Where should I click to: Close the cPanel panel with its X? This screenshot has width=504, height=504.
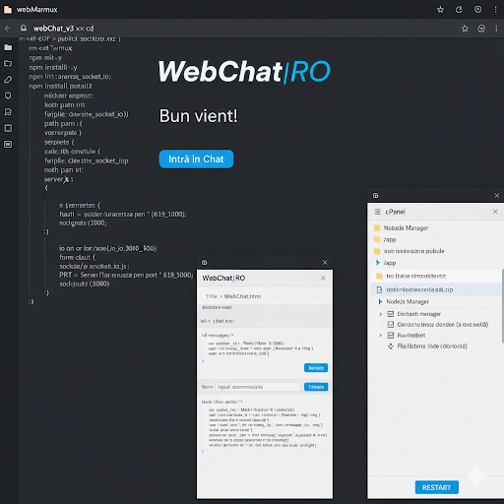coord(495,212)
